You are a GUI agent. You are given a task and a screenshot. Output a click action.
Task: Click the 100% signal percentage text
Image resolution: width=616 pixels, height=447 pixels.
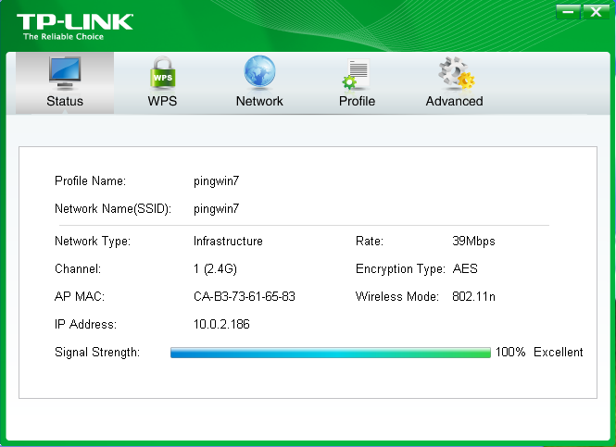click(x=510, y=352)
